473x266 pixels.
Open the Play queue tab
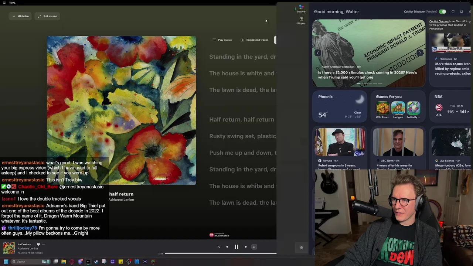pyautogui.click(x=222, y=40)
